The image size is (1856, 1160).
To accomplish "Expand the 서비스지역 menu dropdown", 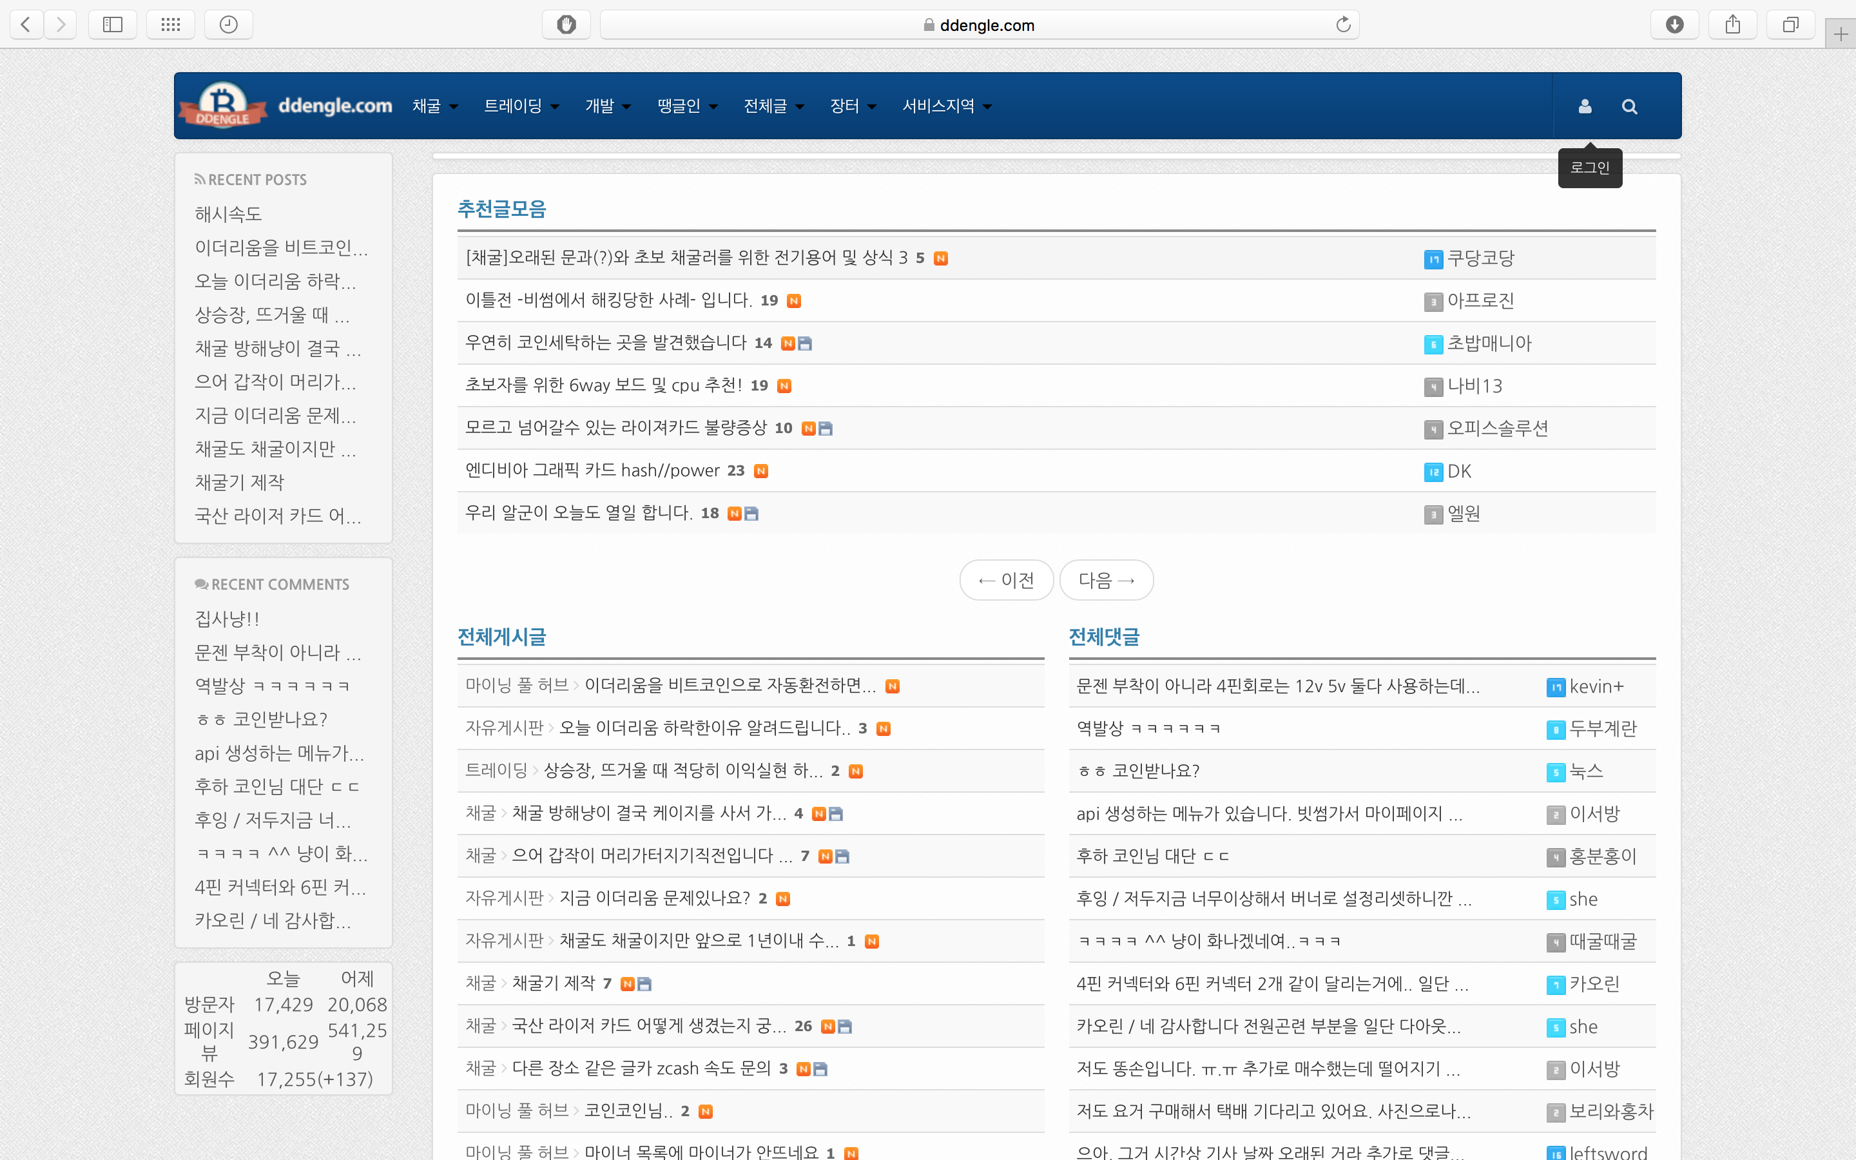I will click(x=947, y=106).
